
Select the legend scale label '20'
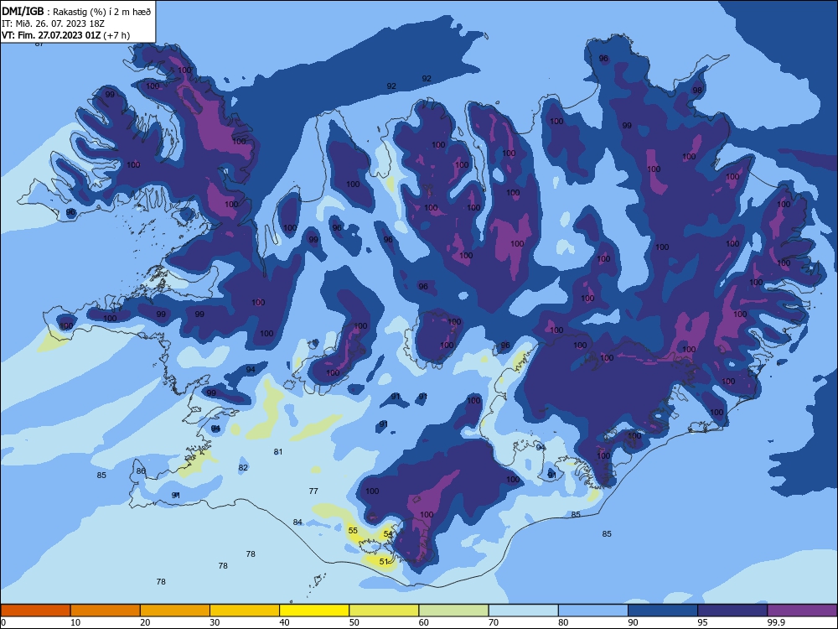pyautogui.click(x=145, y=622)
